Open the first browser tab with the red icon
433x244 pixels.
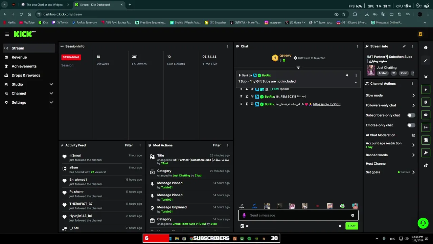tap(14, 5)
